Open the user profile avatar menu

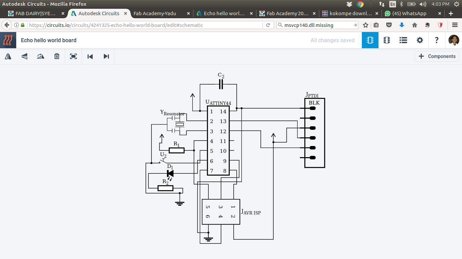(454, 40)
